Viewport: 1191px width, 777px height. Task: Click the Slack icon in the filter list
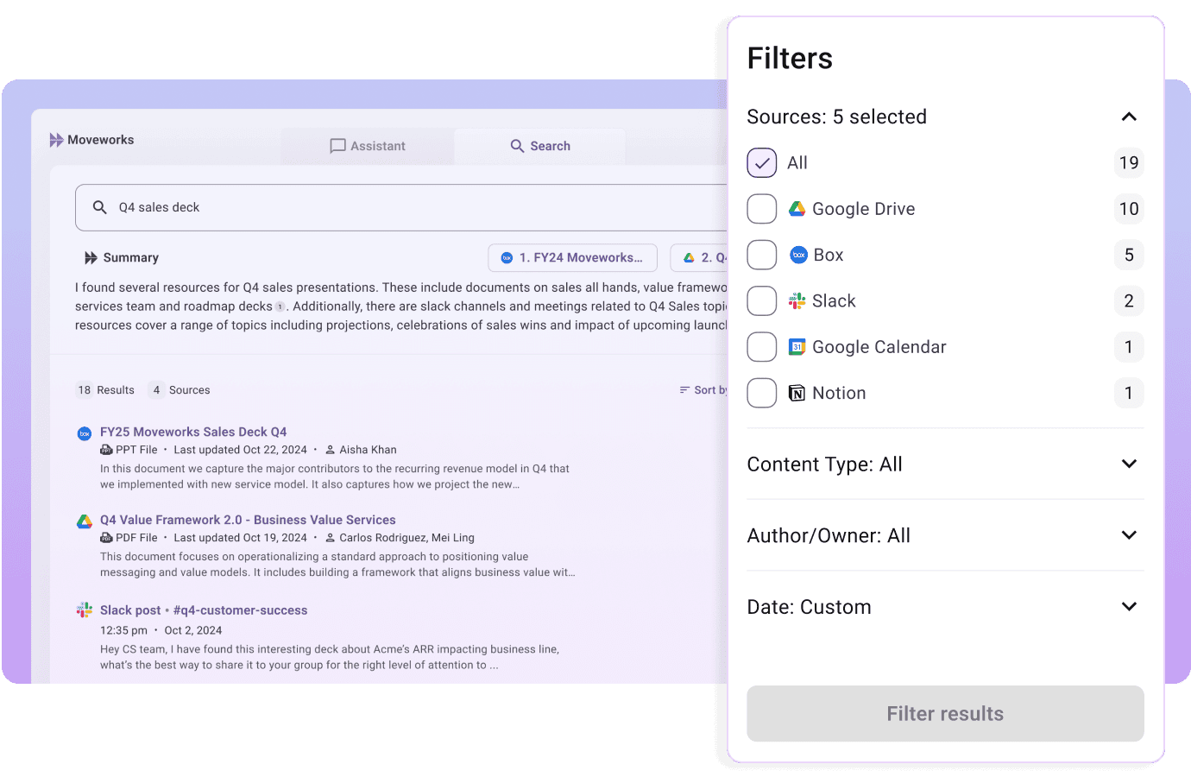pyautogui.click(x=796, y=300)
